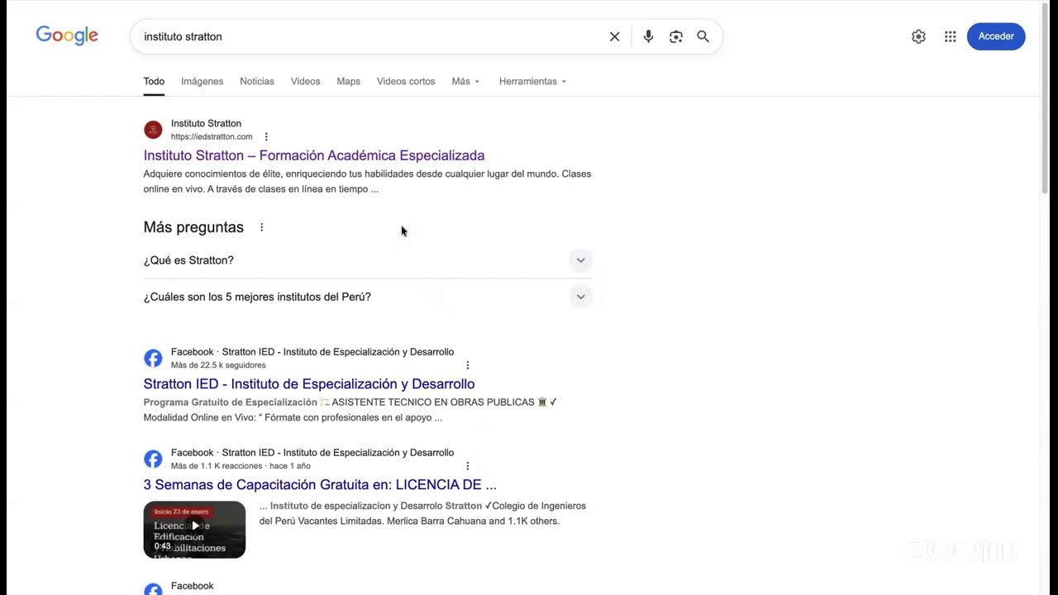Click the Adquiere conocimientos de élite snippet

367,181
